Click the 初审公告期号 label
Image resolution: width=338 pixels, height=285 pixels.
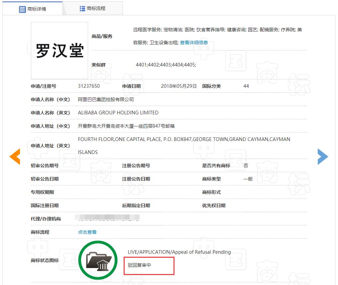[45, 166]
